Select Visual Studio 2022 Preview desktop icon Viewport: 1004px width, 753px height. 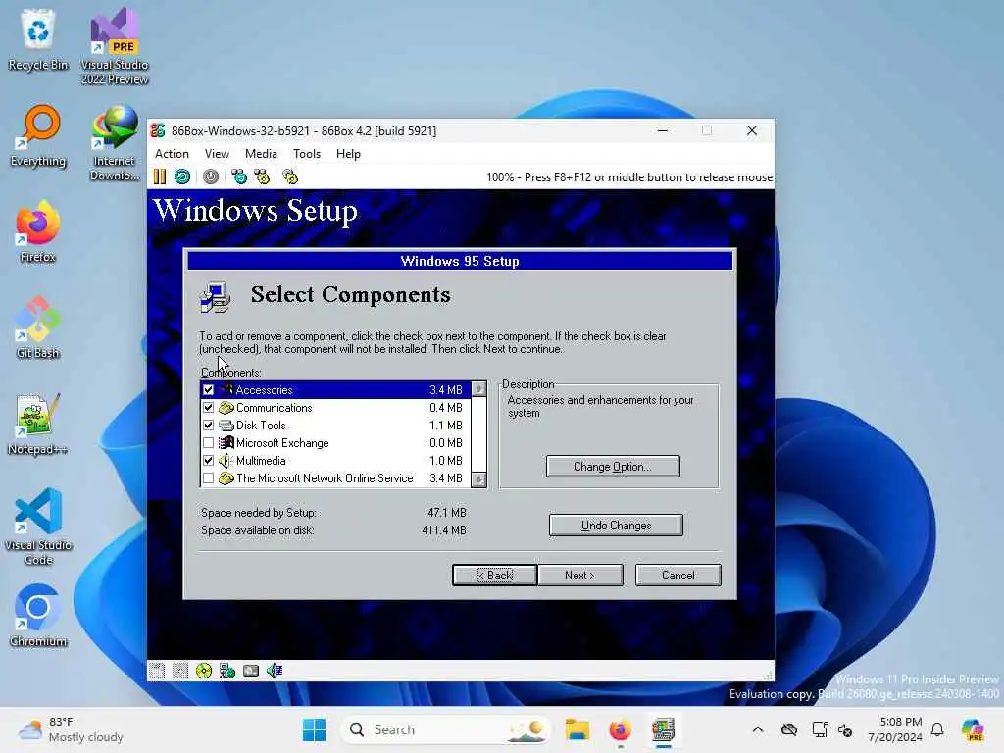[x=115, y=46]
